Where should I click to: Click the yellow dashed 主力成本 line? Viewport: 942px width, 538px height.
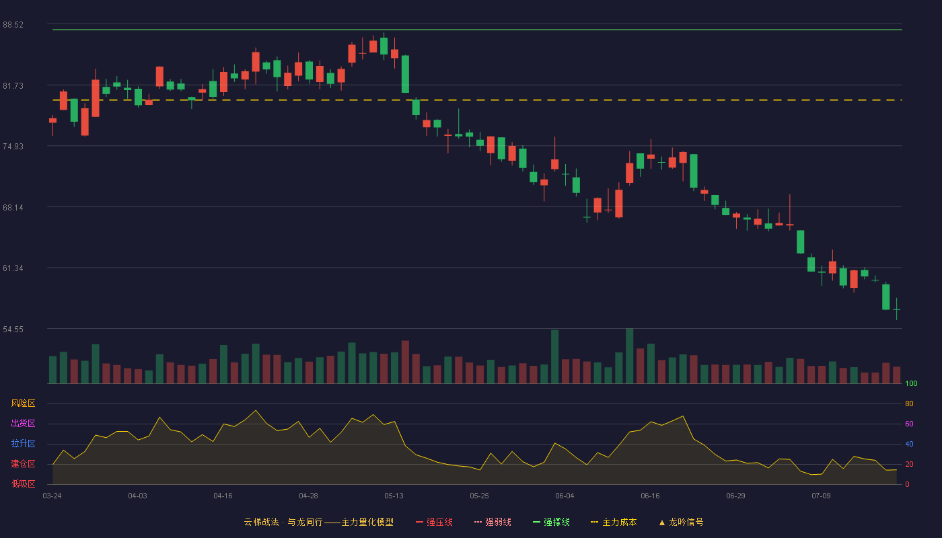477,100
